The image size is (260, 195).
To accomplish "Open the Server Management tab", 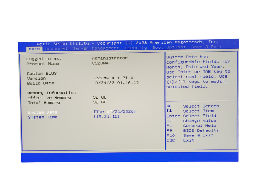I will pos(96,48).
